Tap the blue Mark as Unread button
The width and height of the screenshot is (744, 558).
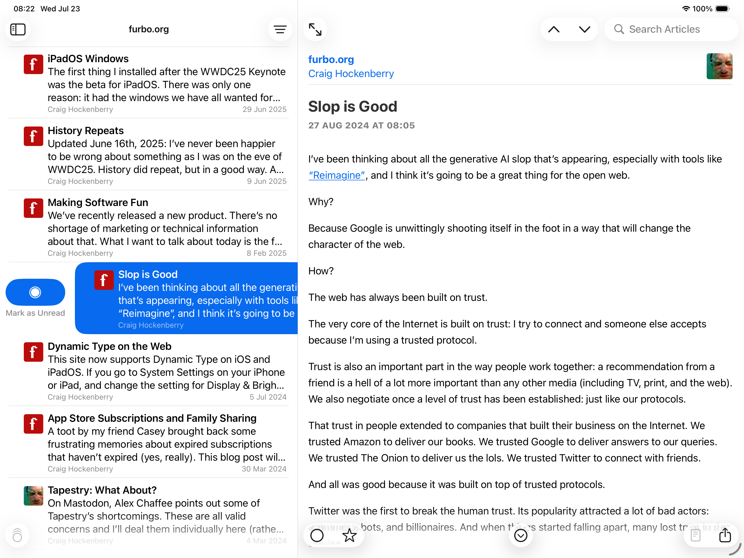point(35,292)
